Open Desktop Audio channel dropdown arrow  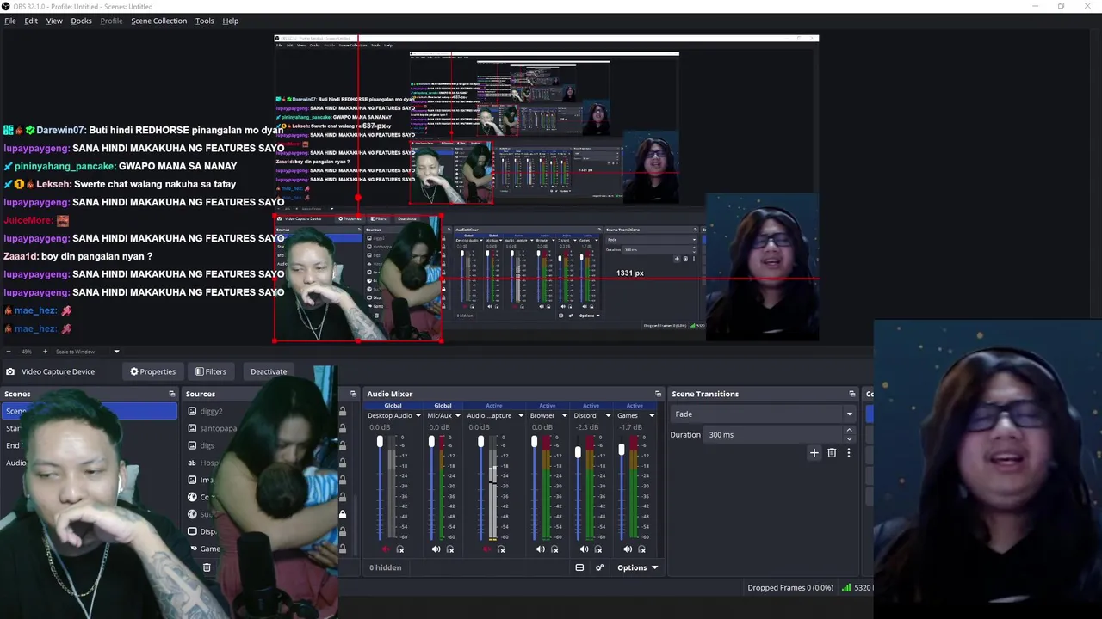coord(419,416)
